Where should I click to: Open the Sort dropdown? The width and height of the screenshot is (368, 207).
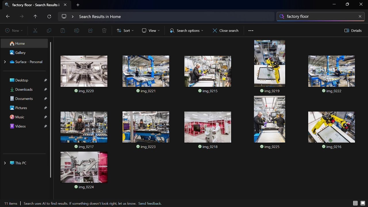point(125,30)
